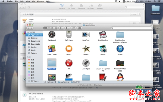Open the Go menu
Viewport: 163px width, 102px height.
33,1
